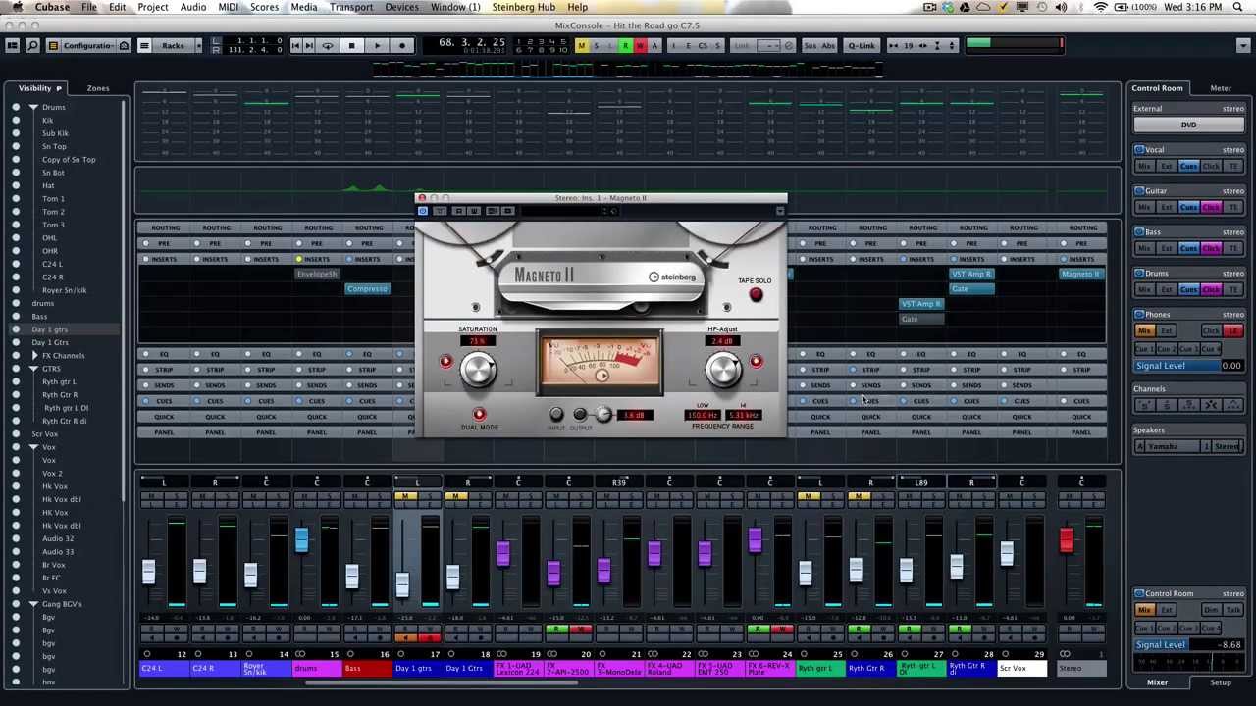Click the DVD external source button

click(1188, 125)
